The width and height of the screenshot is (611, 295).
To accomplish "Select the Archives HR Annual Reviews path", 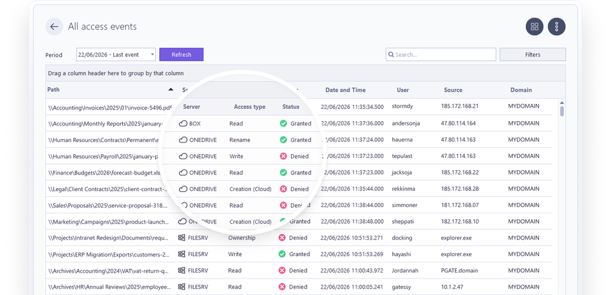I will 109,287.
